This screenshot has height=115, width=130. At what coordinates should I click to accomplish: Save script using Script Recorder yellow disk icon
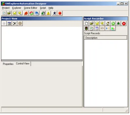coord(97,23)
